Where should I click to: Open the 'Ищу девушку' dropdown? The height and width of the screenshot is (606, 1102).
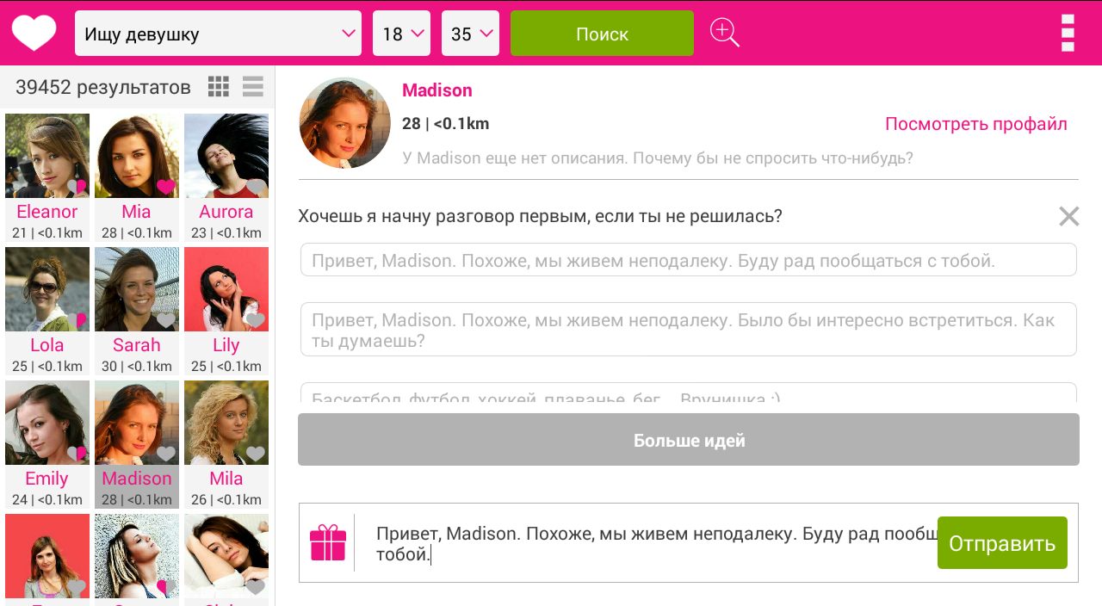[218, 34]
